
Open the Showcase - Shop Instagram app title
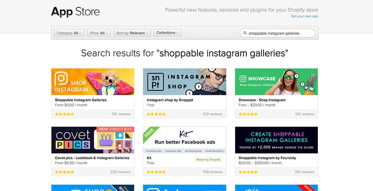[x=262, y=100]
